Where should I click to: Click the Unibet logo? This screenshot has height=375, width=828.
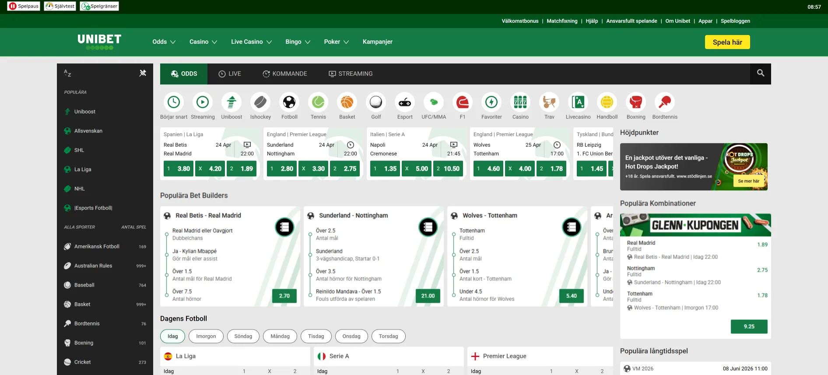click(99, 42)
